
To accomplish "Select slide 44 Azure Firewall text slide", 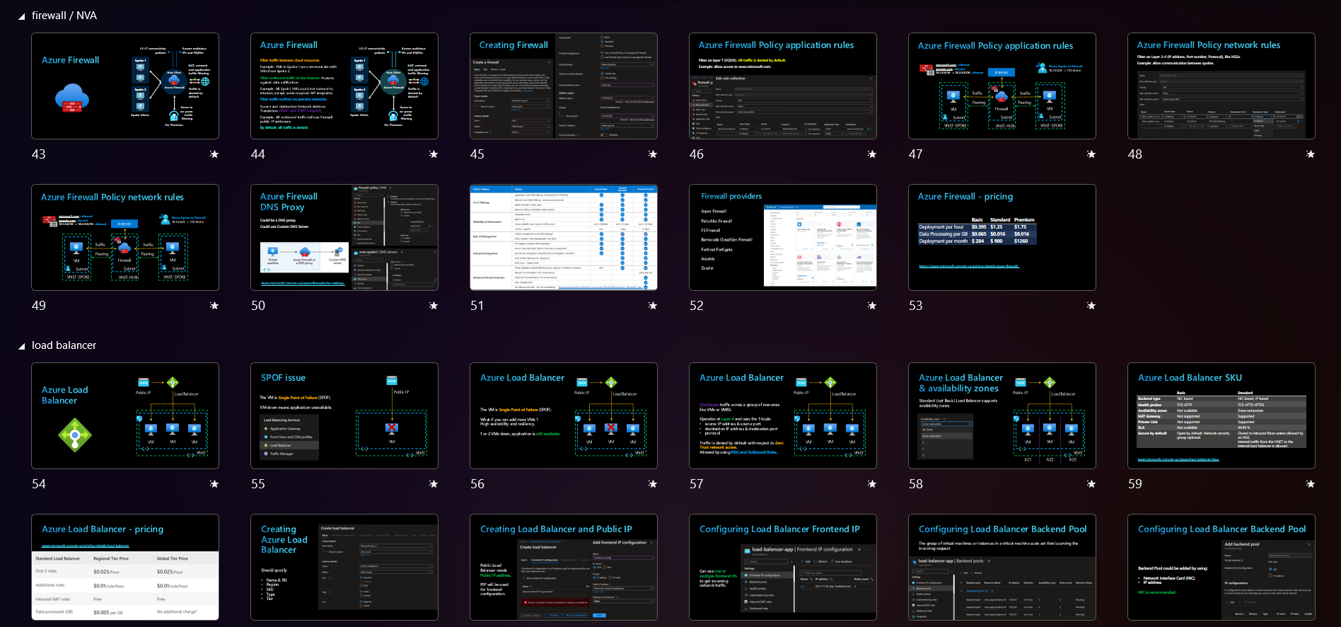I will point(344,86).
